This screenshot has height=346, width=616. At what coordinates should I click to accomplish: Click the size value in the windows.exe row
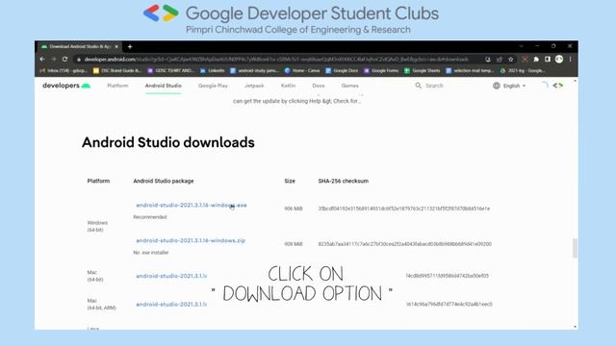click(294, 209)
